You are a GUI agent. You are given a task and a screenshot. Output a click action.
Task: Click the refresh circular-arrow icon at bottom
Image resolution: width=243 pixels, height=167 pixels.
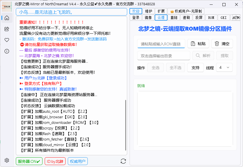coord(123,161)
